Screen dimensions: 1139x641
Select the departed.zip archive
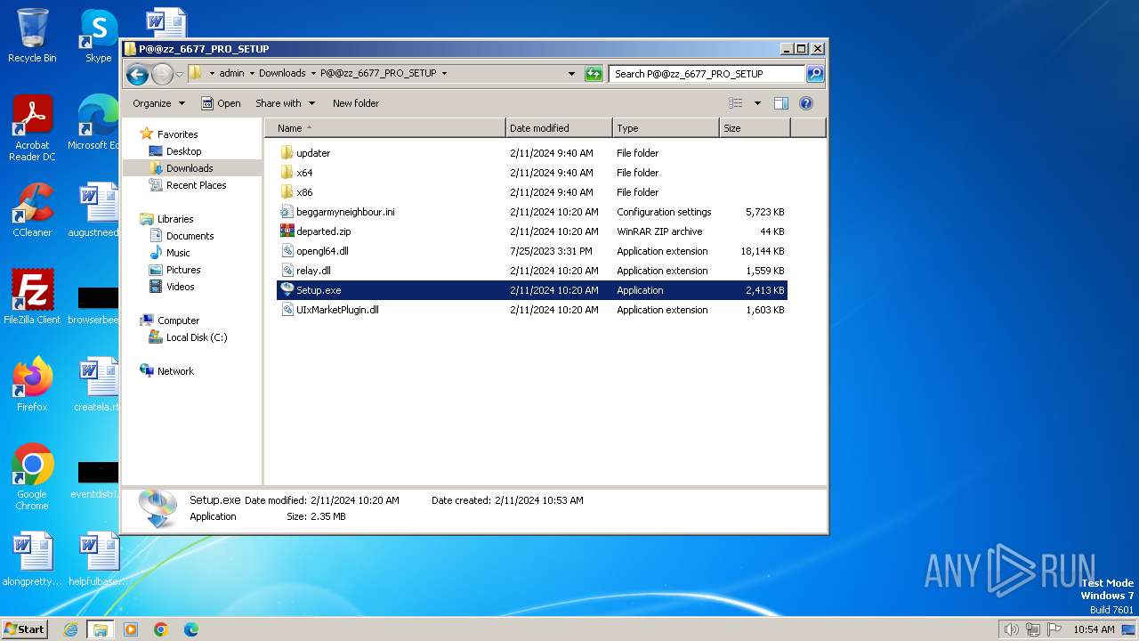[532, 231]
